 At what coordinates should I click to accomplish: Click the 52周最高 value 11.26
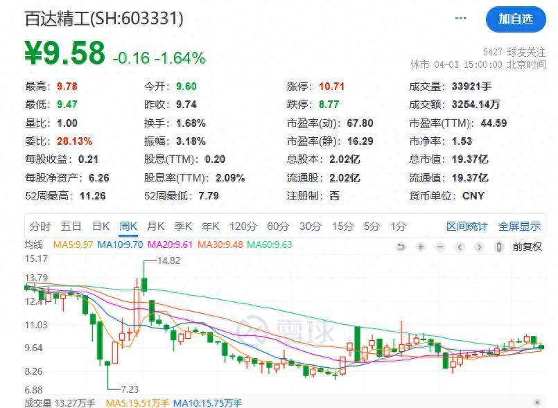coord(92,196)
